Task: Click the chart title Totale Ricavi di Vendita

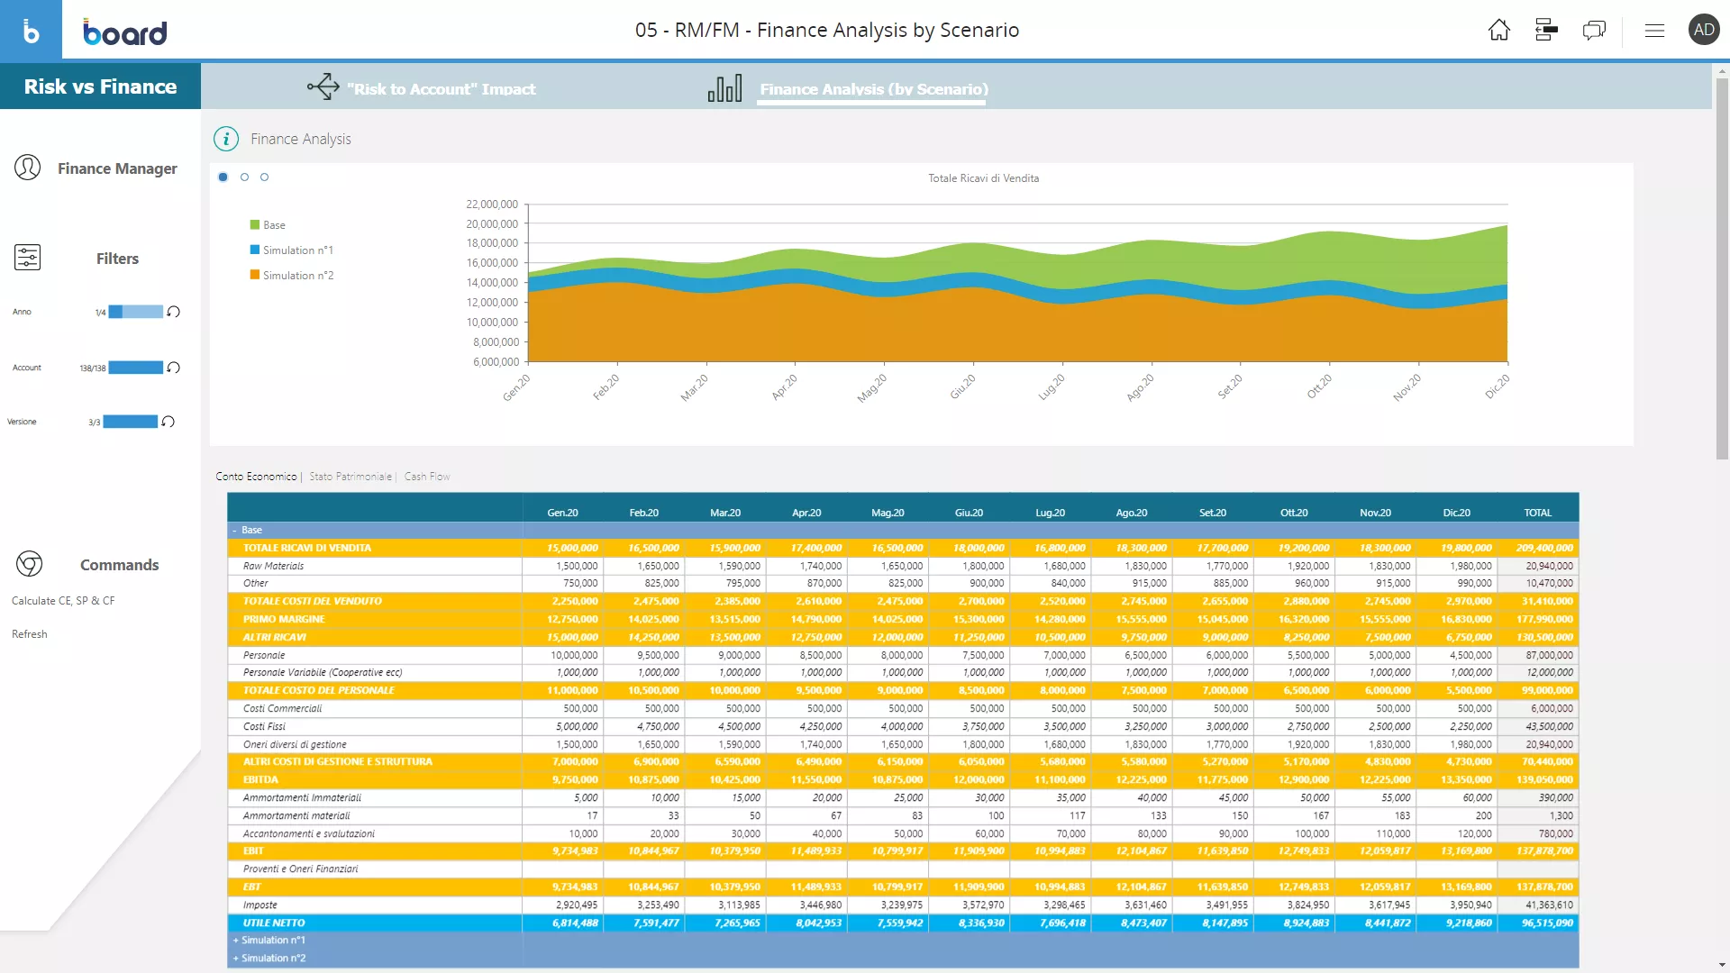Action: 983,178
